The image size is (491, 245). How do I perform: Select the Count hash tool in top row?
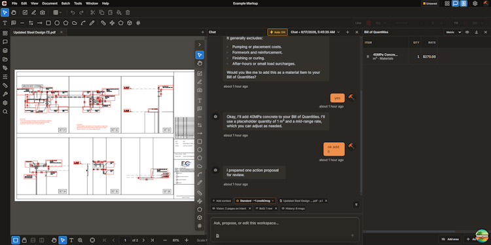(138, 23)
